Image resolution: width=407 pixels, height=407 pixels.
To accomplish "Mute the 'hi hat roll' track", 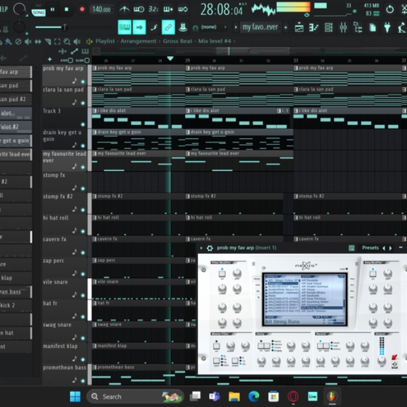I will tap(83, 231).
